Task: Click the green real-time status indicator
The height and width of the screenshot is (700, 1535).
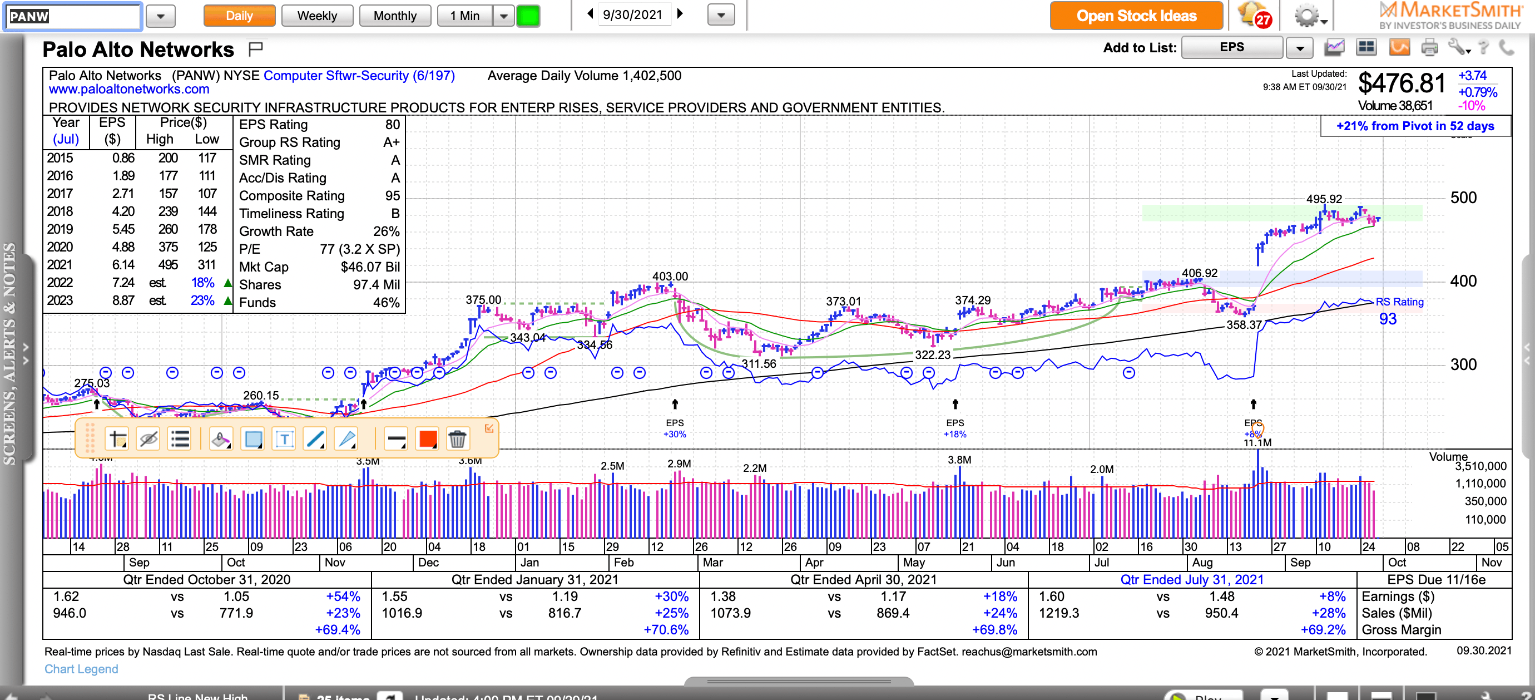Action: [527, 16]
